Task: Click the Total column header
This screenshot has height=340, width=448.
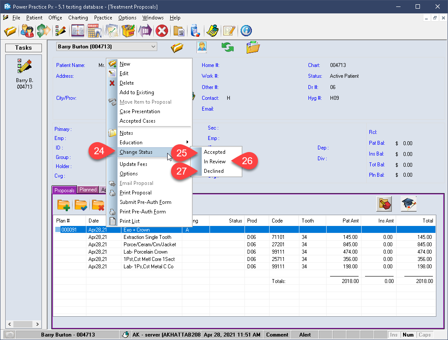Action: tap(416, 221)
